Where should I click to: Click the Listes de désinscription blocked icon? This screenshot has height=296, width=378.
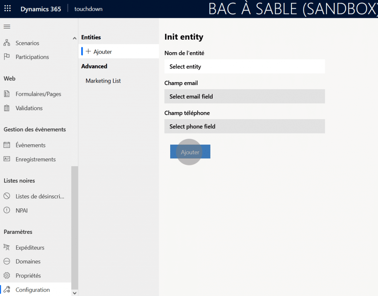pos(7,196)
